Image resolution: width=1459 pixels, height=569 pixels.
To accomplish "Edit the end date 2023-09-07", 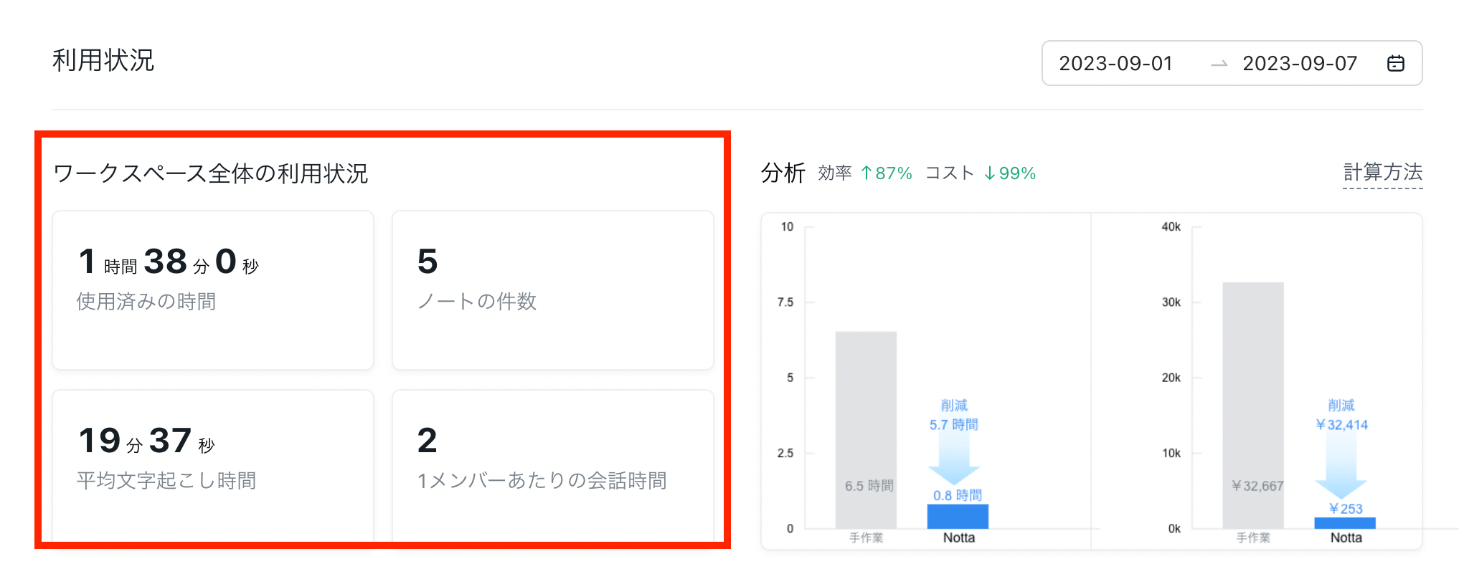I will (x=1300, y=63).
